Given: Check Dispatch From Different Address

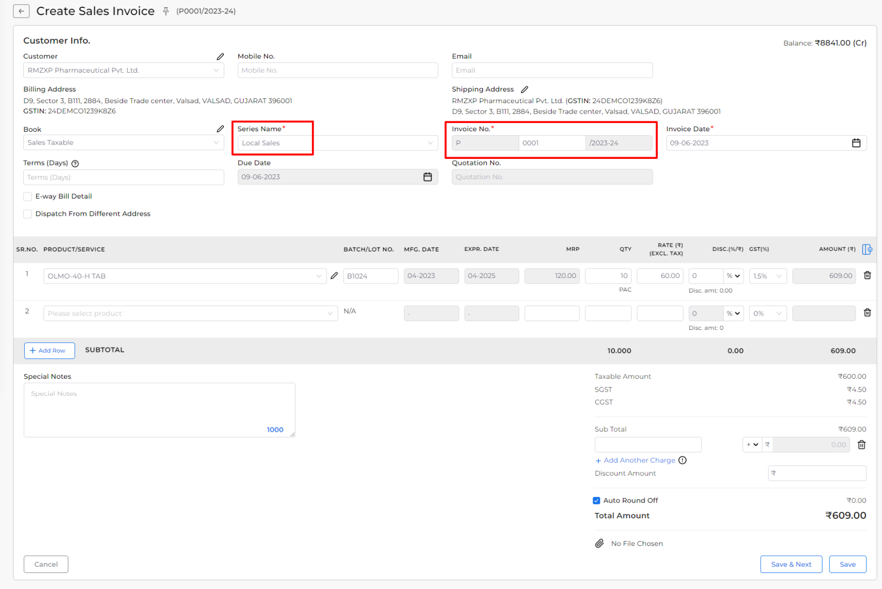Looking at the screenshot, I should (x=28, y=214).
